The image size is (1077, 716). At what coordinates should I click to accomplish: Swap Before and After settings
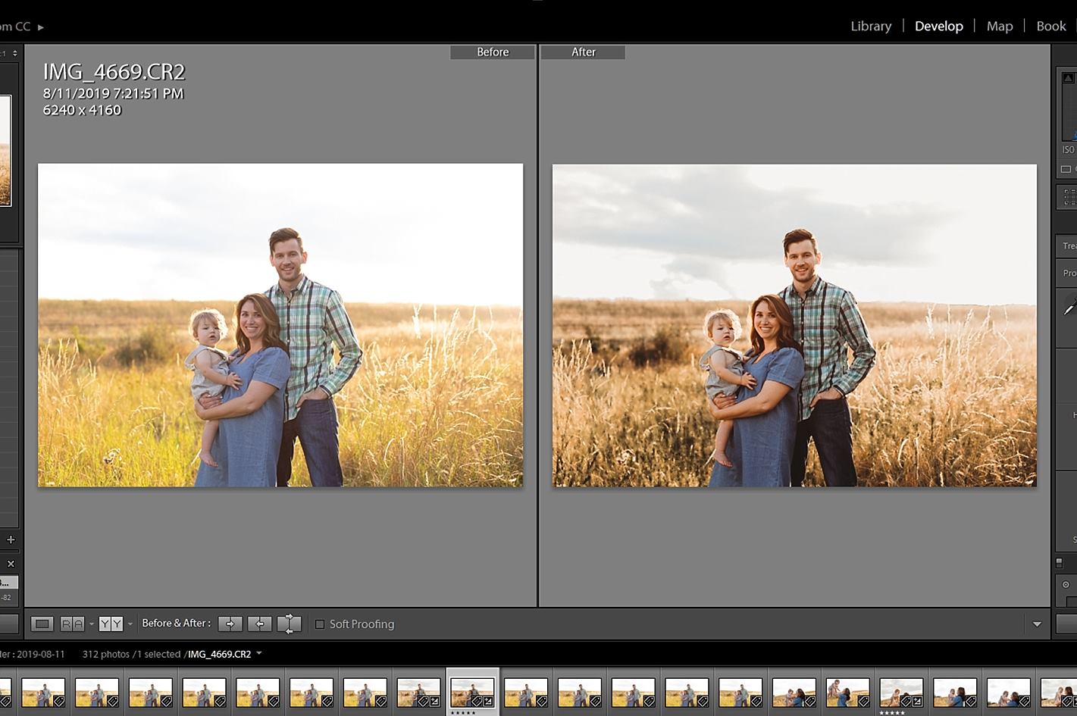pos(289,624)
